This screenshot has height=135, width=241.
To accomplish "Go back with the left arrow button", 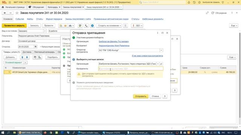I will pos(5,13).
